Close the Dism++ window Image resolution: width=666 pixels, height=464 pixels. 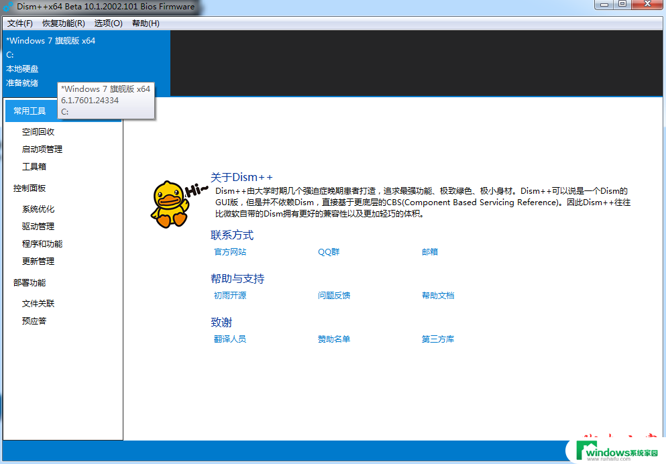click(x=647, y=4)
